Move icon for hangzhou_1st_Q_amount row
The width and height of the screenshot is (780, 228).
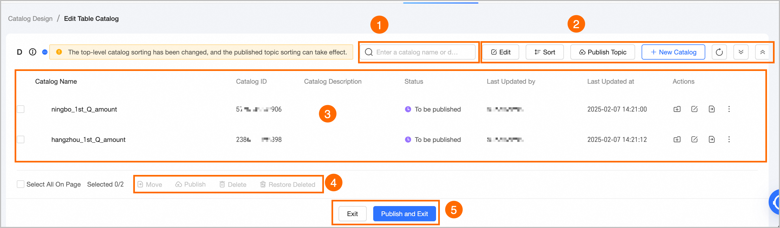click(711, 139)
